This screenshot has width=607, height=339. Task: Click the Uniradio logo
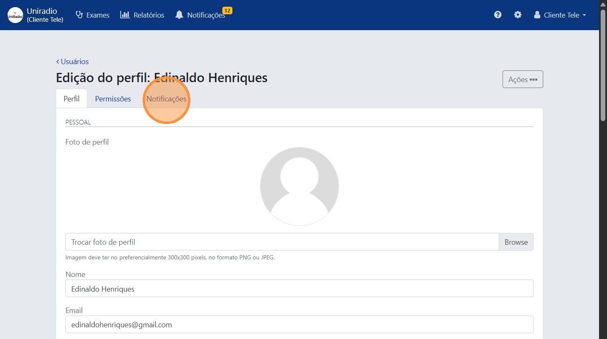click(x=15, y=15)
